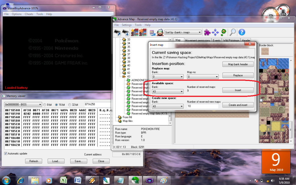Open Tools menu in Advance Map

(x=138, y=25)
